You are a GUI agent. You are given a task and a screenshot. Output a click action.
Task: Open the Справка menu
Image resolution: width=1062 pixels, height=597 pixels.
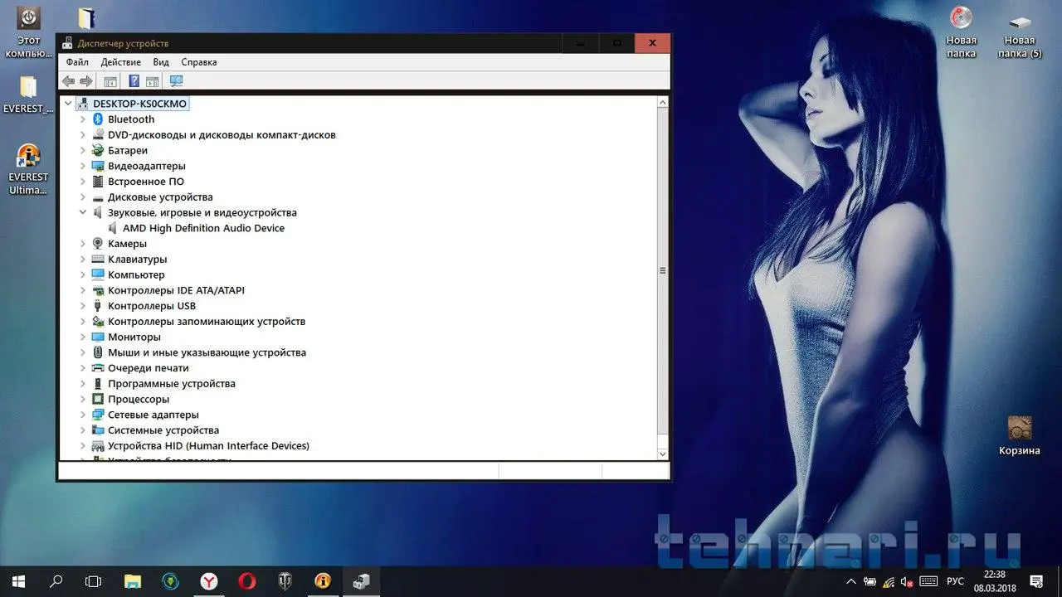(x=199, y=62)
